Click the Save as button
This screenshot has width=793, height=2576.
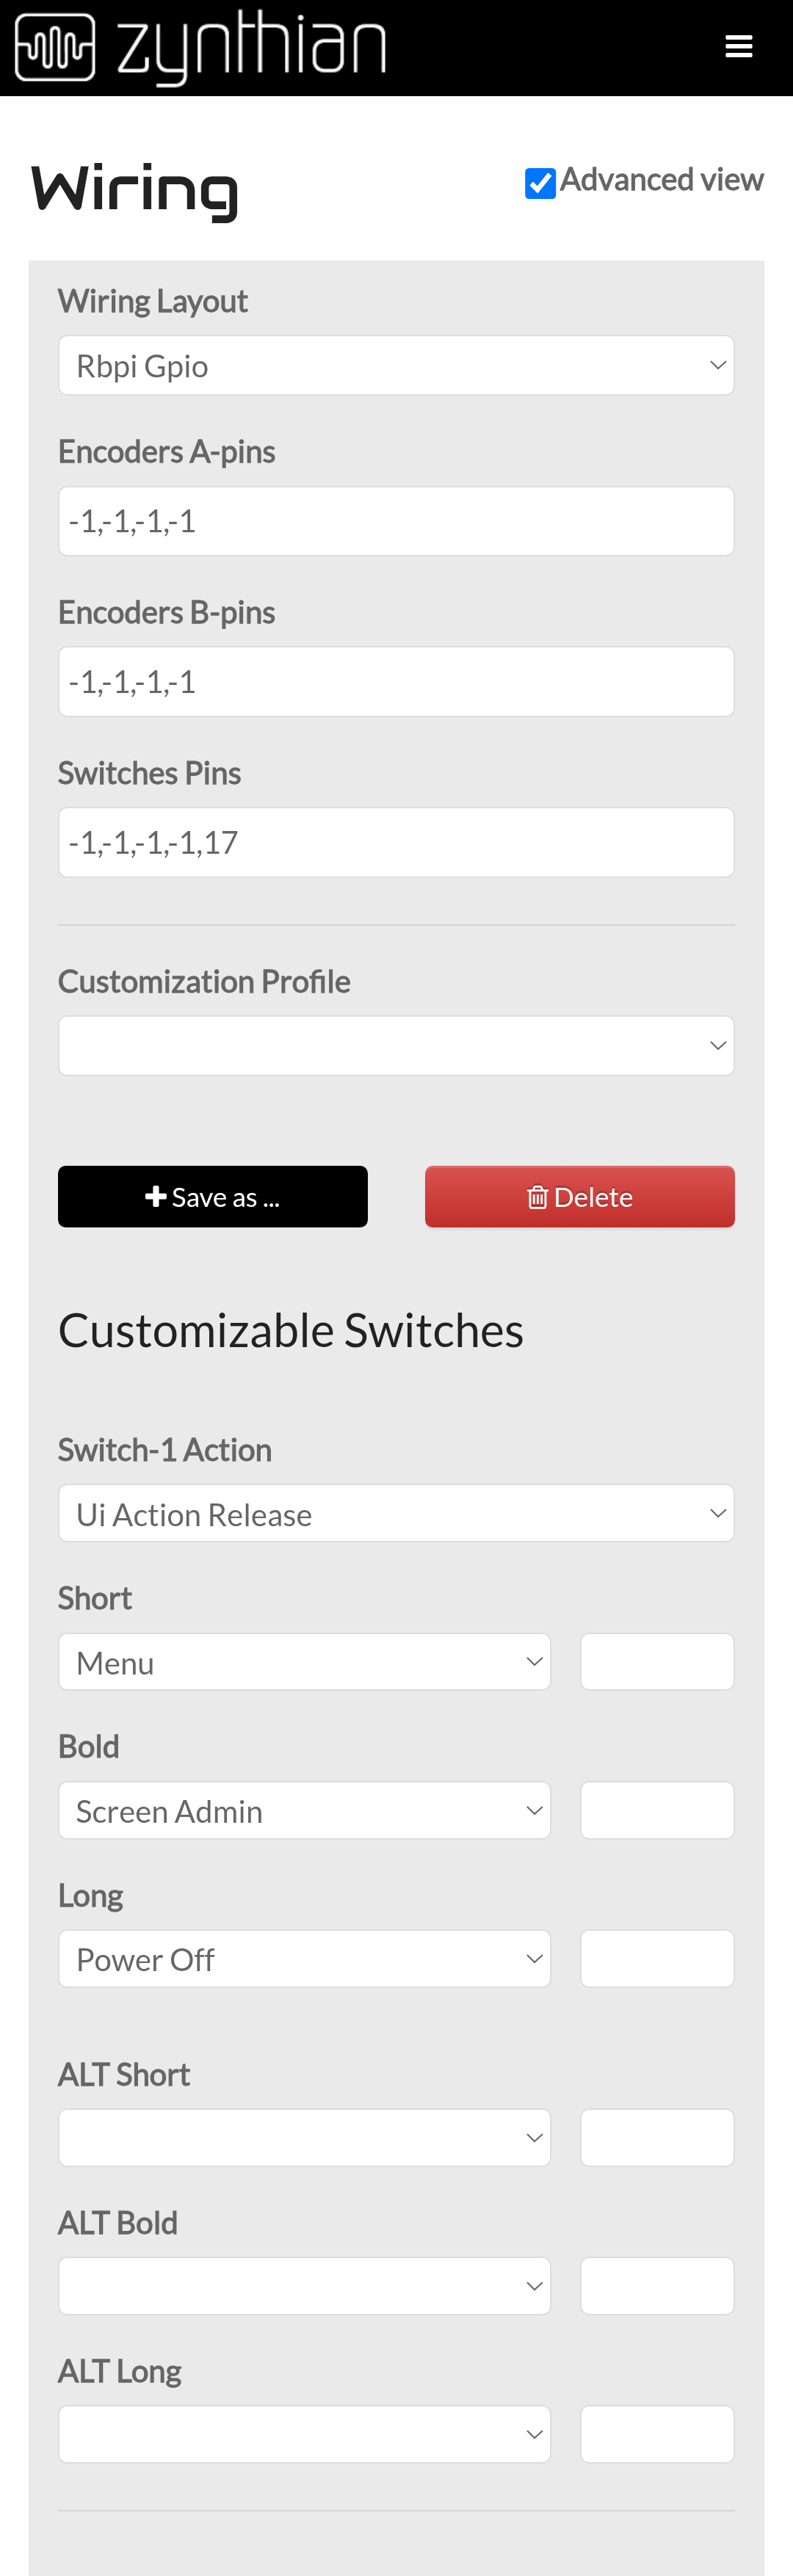tap(213, 1197)
